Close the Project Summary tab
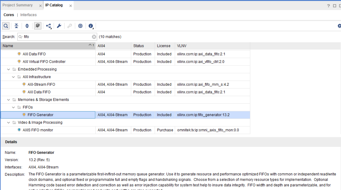 click(x=40, y=6)
